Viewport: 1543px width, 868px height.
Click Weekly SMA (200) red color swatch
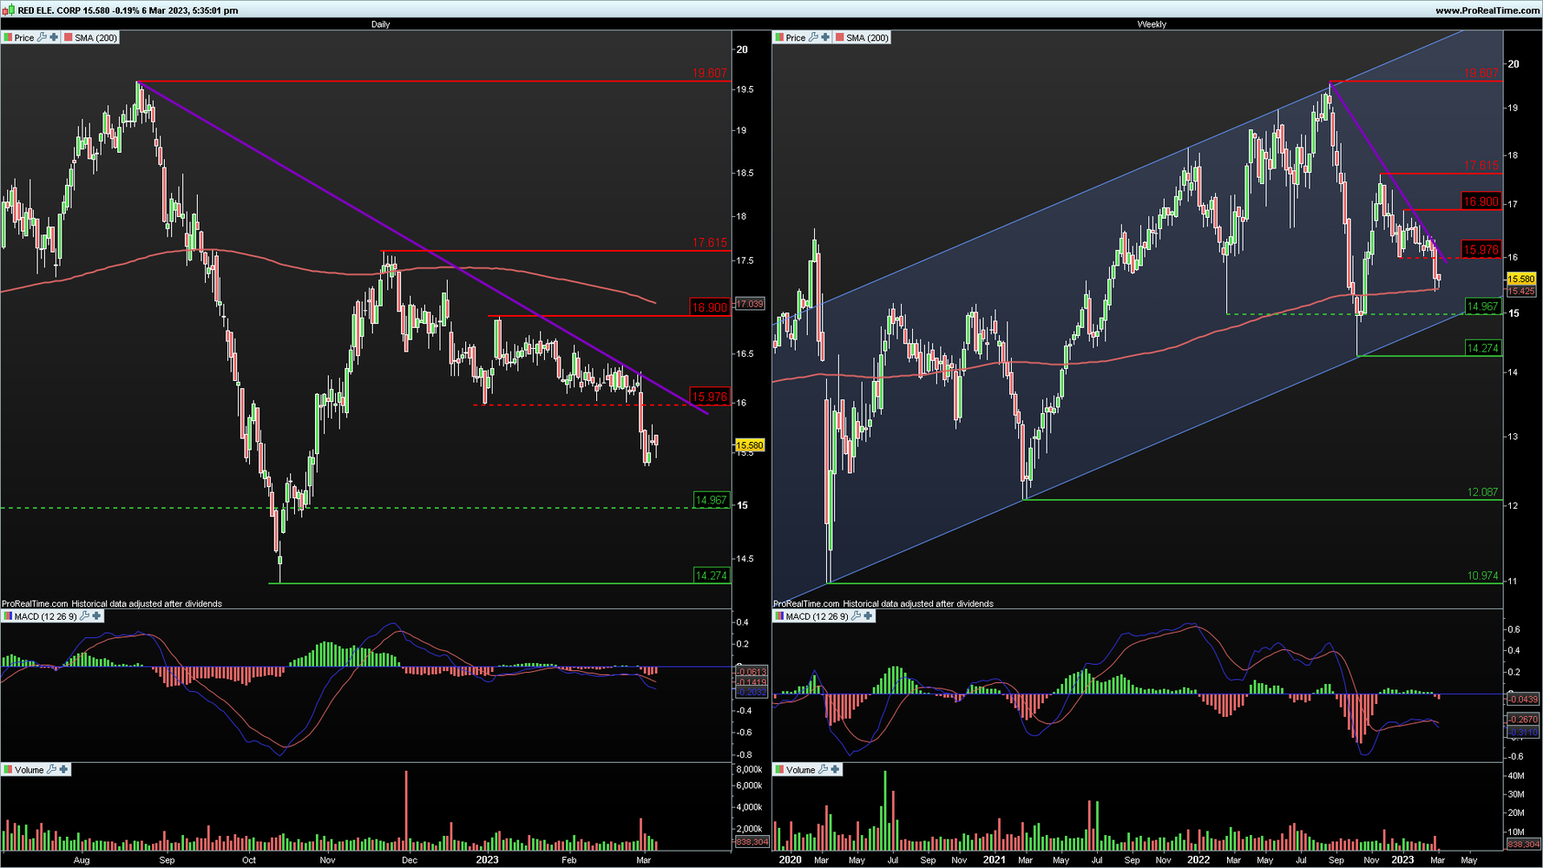pyautogui.click(x=839, y=37)
